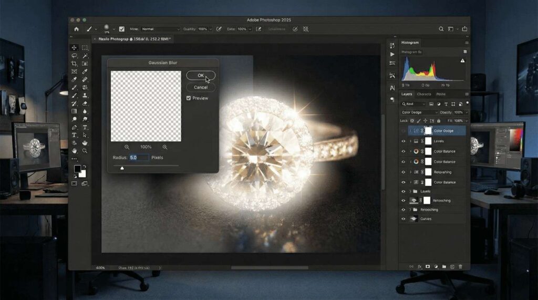Image resolution: width=538 pixels, height=300 pixels.
Task: Select the Move tool
Action: pyautogui.click(x=74, y=48)
